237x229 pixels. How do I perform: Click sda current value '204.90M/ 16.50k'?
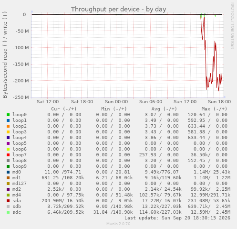tap(63, 201)
